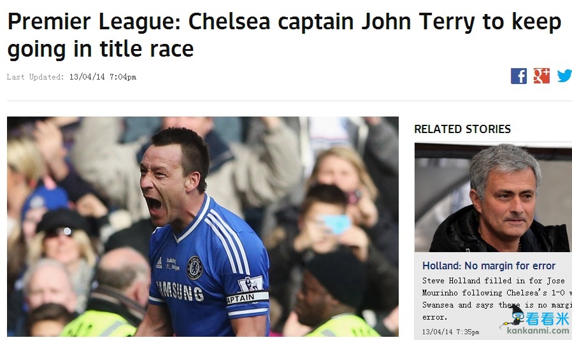Click the Steve Holland story summary text
Viewport: 572px width, 340px height.
click(497, 299)
